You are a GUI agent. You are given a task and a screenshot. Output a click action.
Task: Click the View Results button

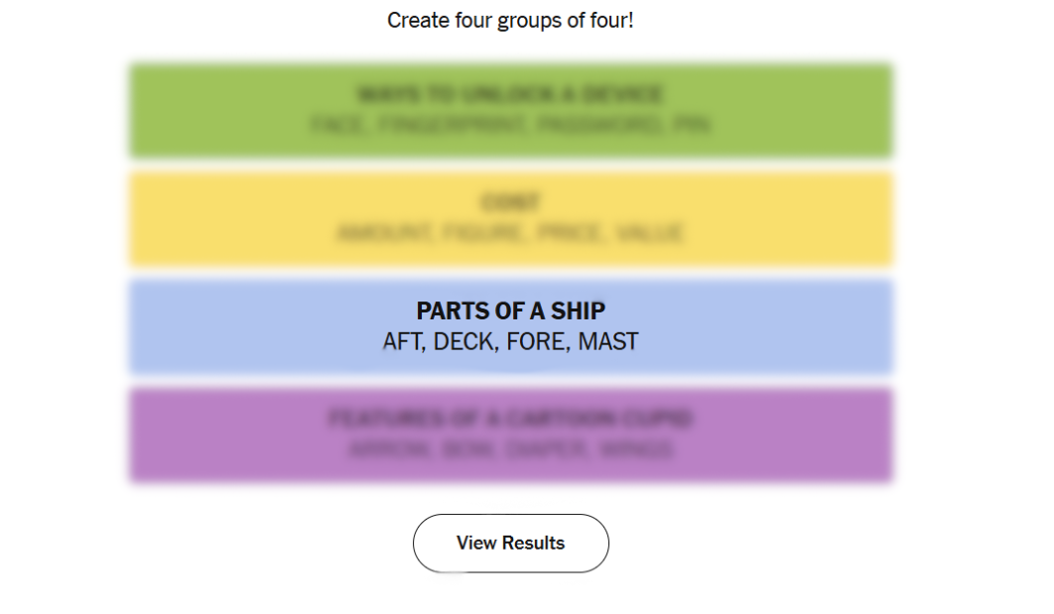(x=510, y=543)
